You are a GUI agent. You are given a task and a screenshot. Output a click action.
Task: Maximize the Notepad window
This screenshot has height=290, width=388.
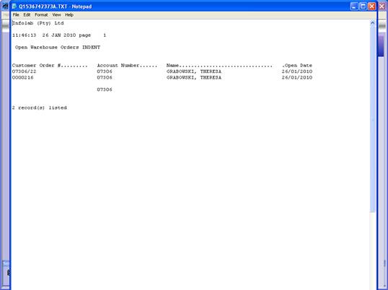[363, 6]
